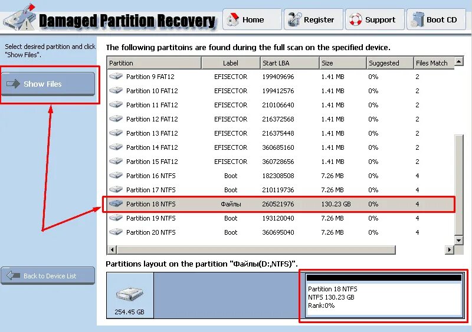Click drive icon of Partition 16 NTFS
This screenshot has width=472, height=332.
click(x=116, y=176)
